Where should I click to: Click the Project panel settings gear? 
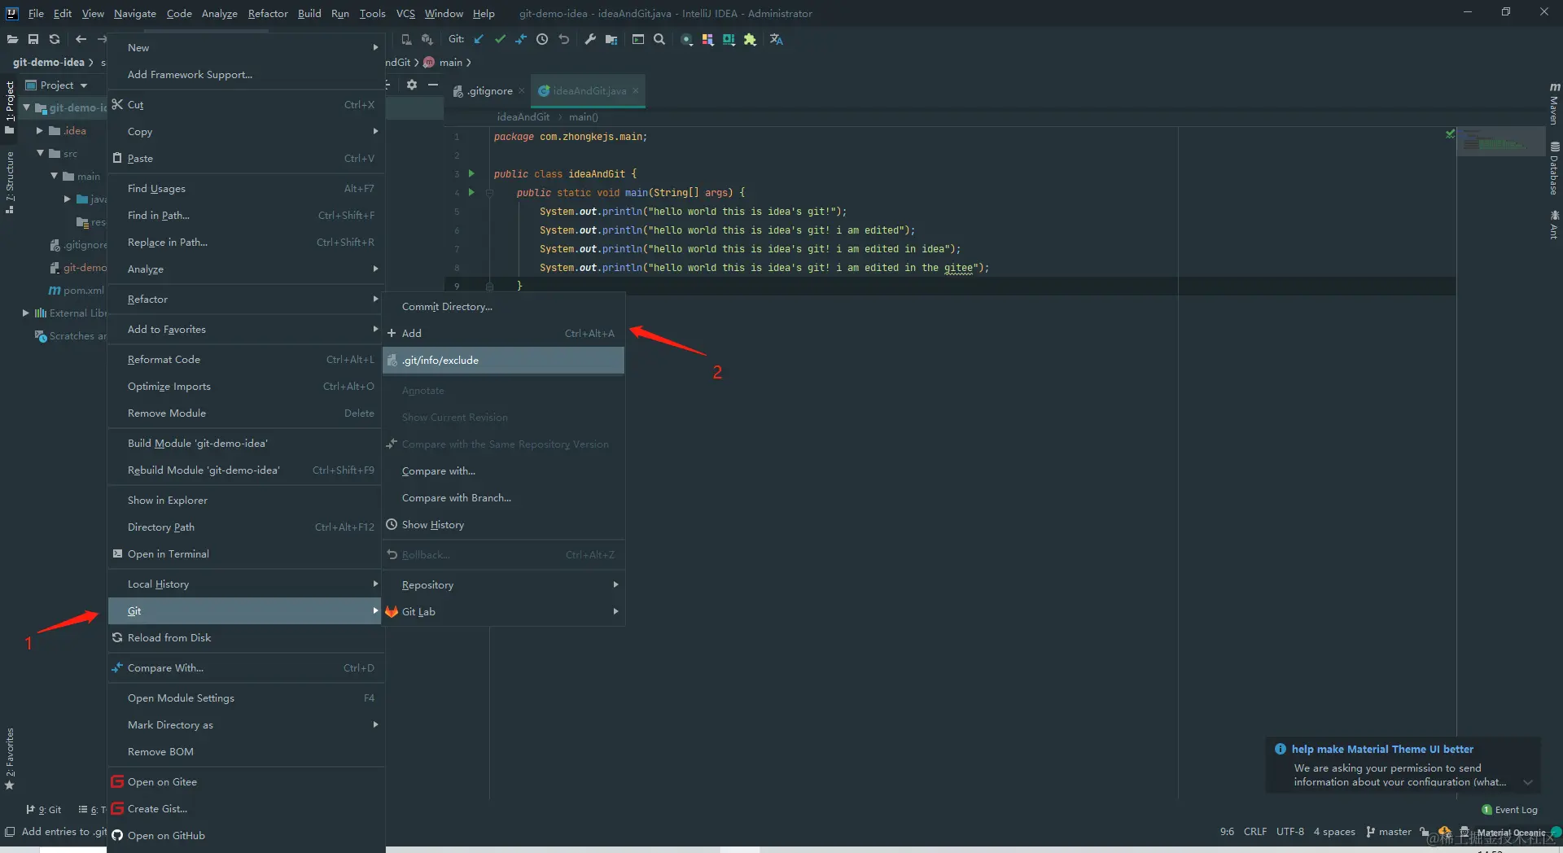(412, 85)
